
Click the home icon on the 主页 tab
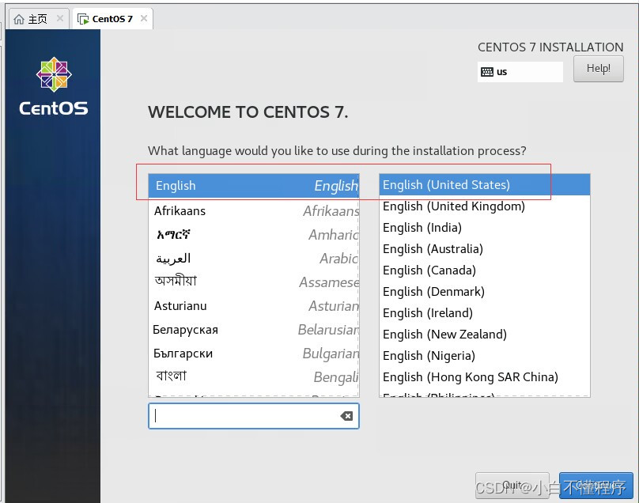point(19,19)
